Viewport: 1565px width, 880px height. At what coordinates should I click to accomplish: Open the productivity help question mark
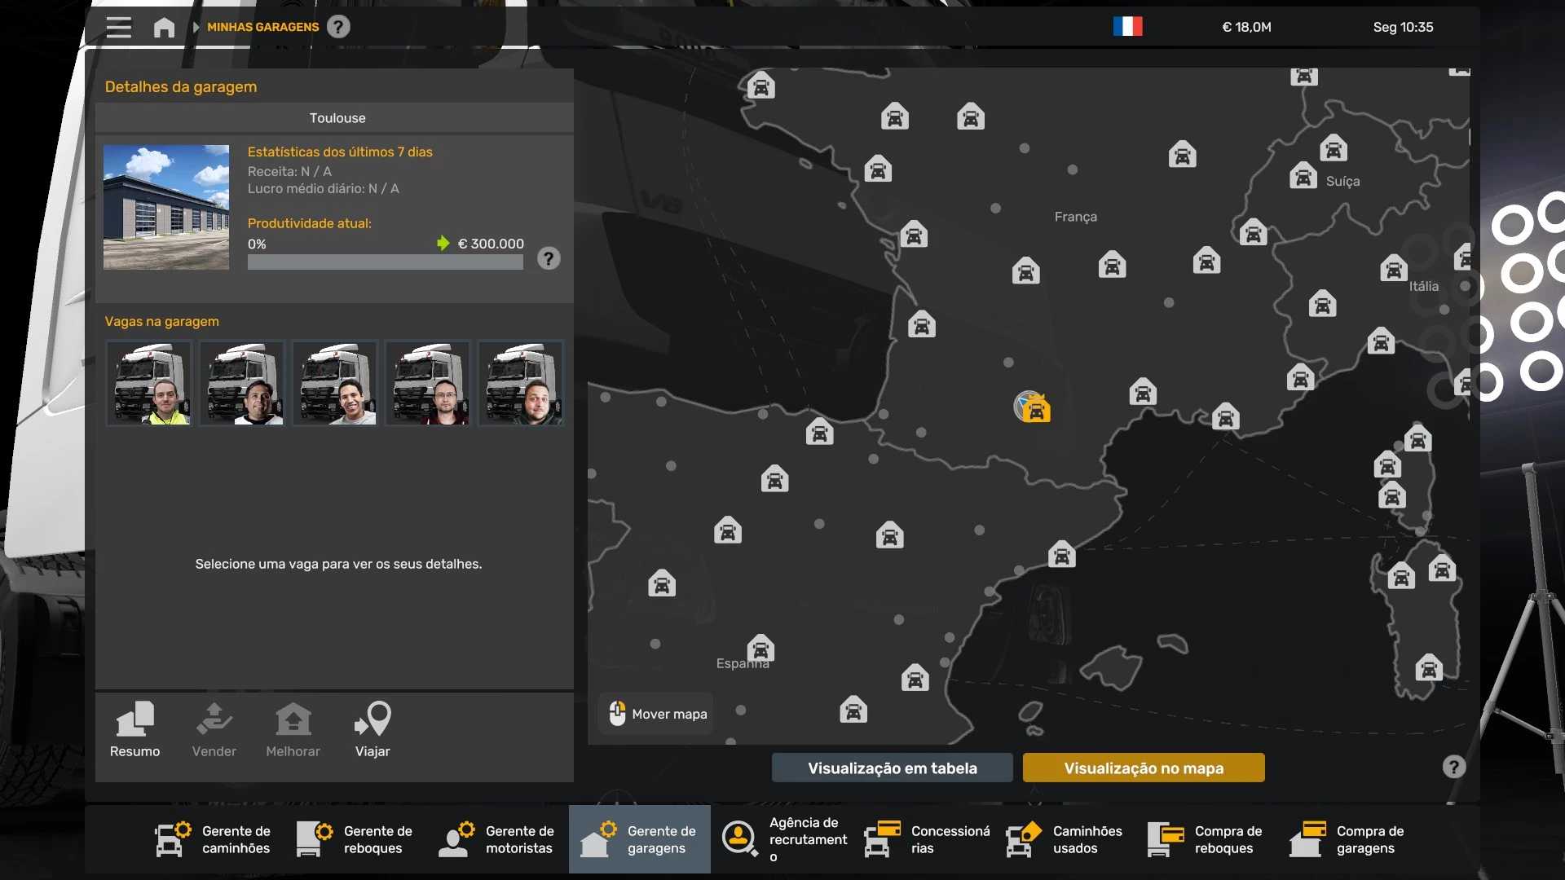coord(549,259)
